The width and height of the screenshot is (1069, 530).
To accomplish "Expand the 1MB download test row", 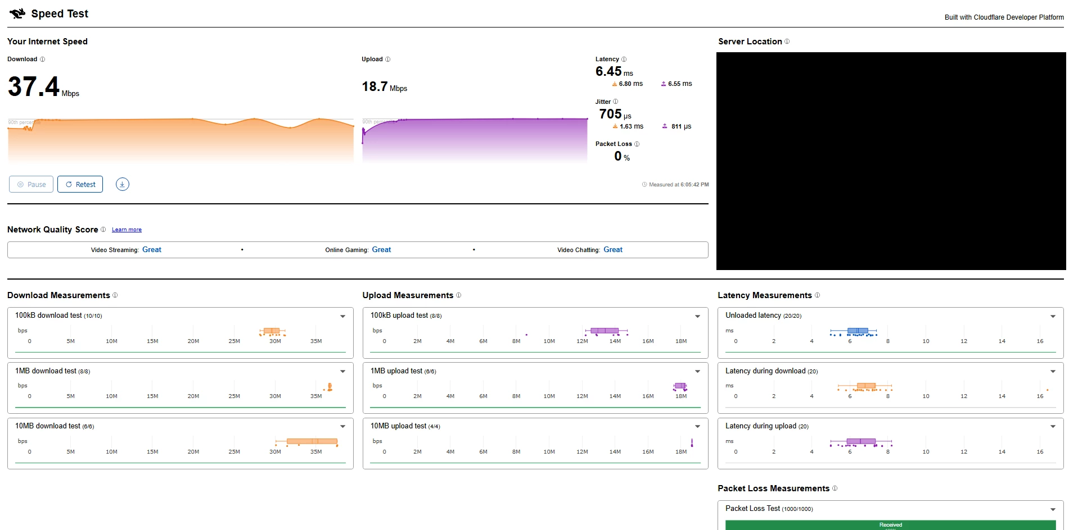I will pos(342,371).
